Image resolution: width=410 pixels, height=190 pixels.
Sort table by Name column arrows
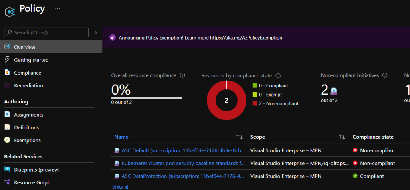coord(240,137)
